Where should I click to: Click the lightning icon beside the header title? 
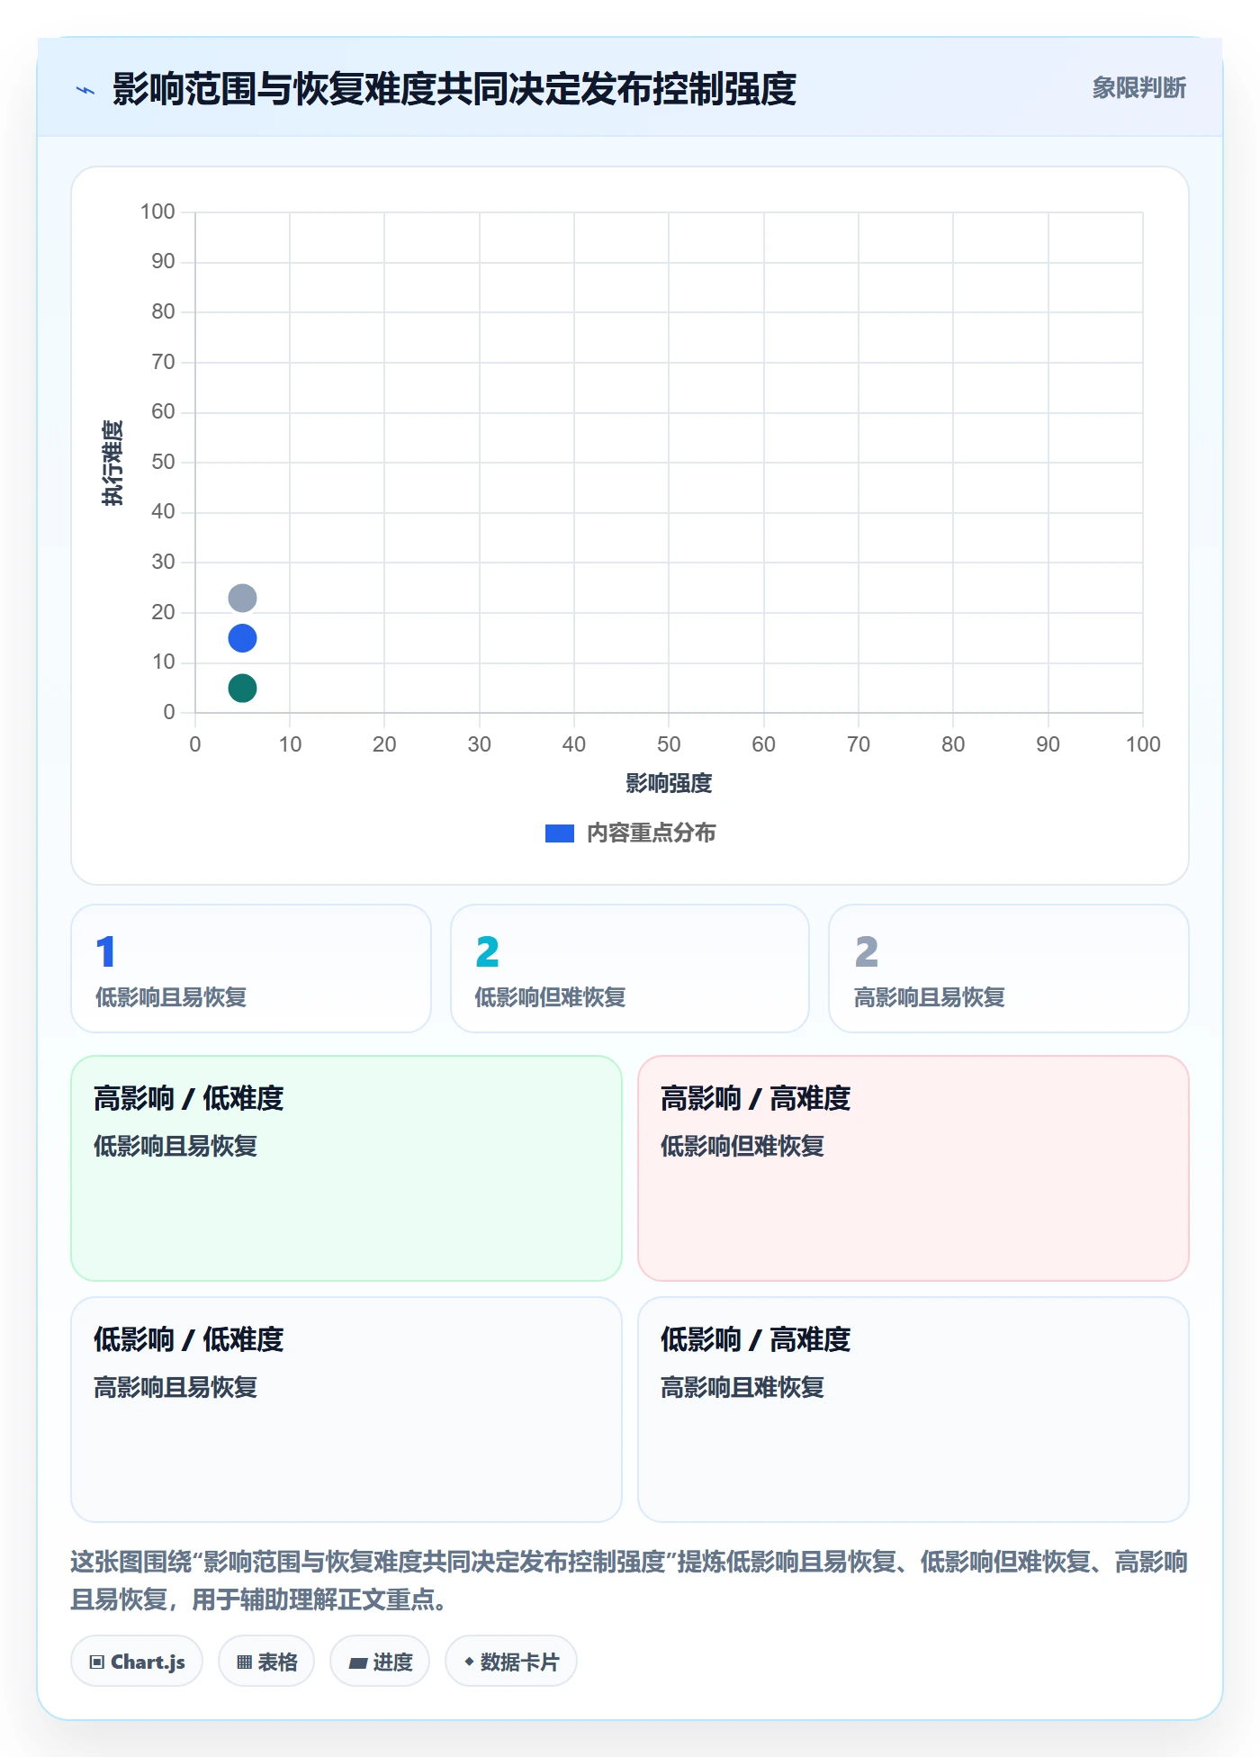tap(85, 90)
